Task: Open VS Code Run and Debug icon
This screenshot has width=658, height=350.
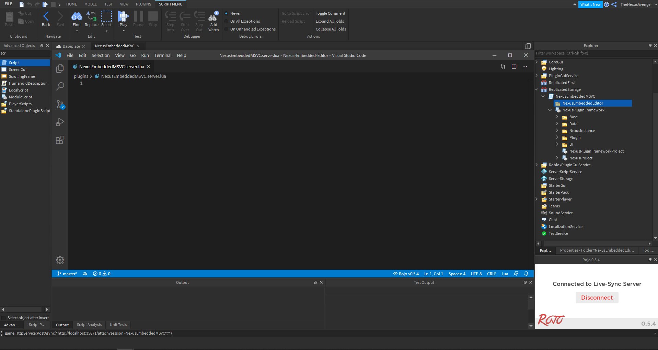Action: 60,122
